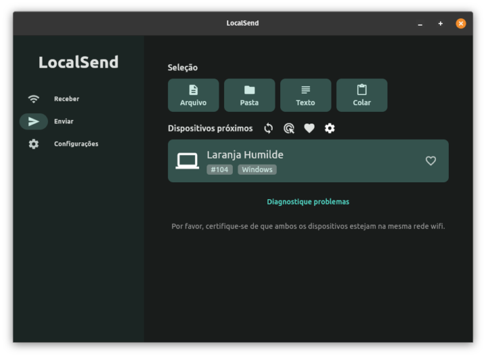Viewport: 486px width, 357px height.
Task: Select the Enviar tab in sidebar
Action: point(63,121)
